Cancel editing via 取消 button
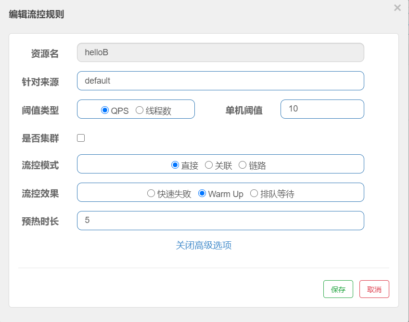409x322 pixels. (x=374, y=289)
